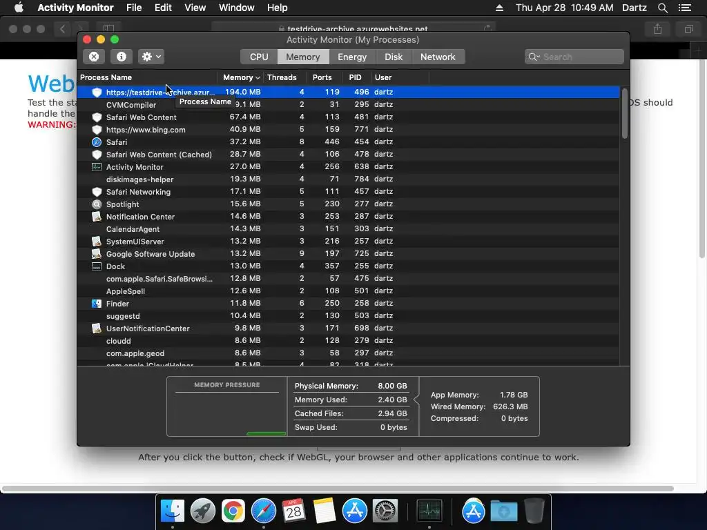Image resolution: width=707 pixels, height=530 pixels.
Task: Select the SystemUIServer process icon
Action: point(97,242)
